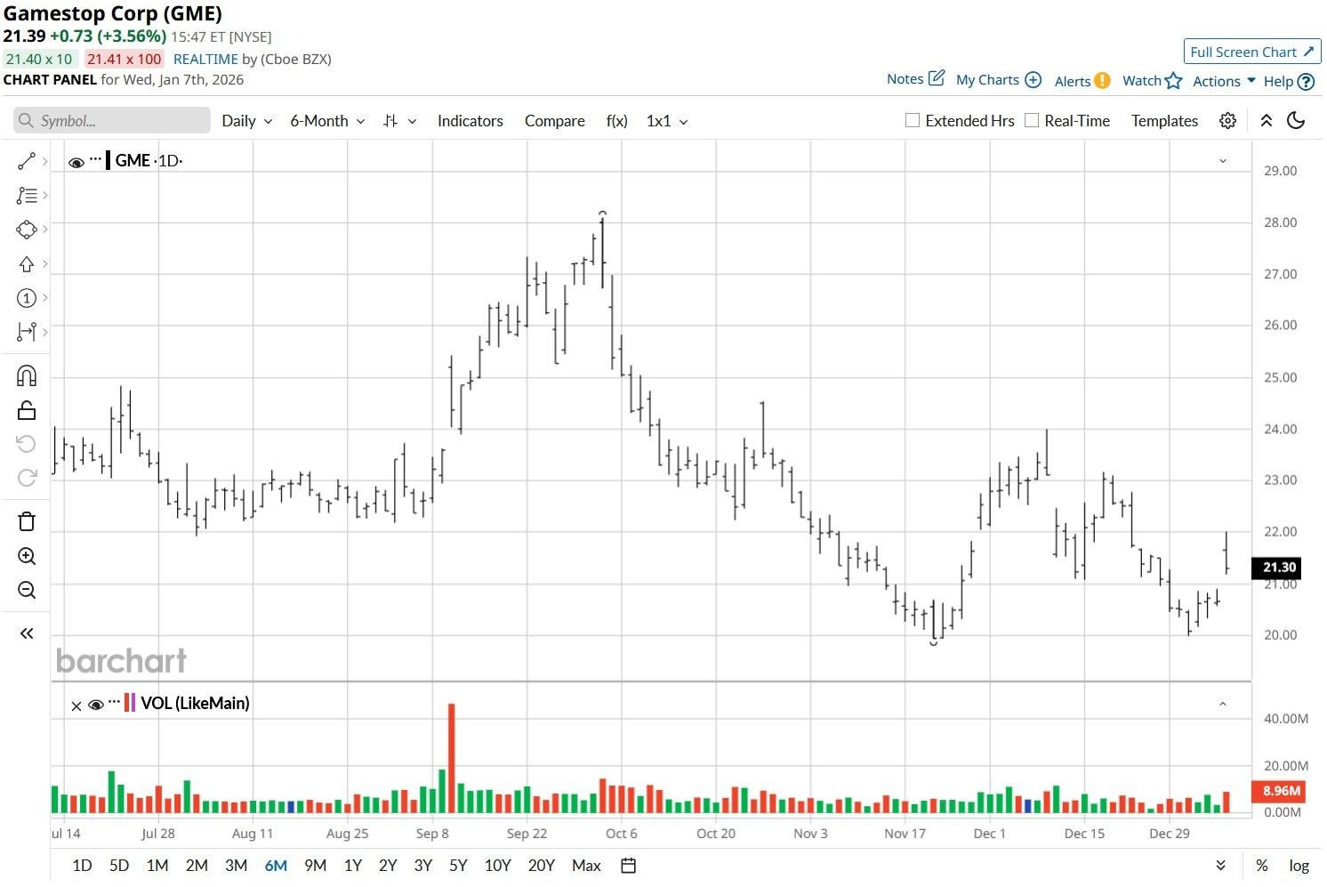Screen dimensions: 1327x887
Task: Click the Notes edit icon
Action: tap(937, 78)
